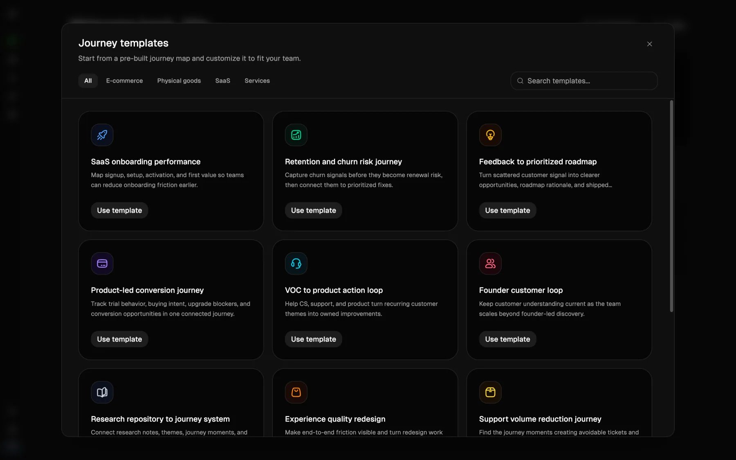The image size is (736, 460).
Task: Switch to the Physical goods tab
Action: [179, 81]
